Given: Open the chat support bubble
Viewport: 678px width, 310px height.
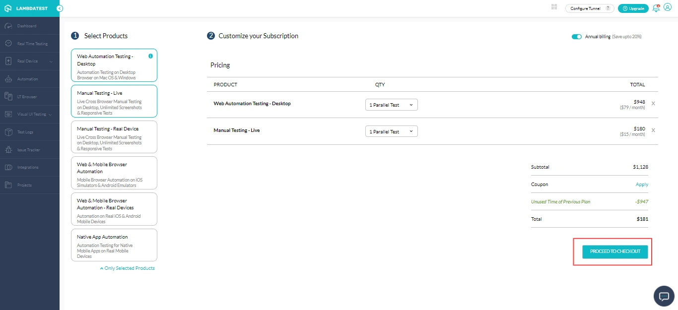Looking at the screenshot, I should point(664,296).
